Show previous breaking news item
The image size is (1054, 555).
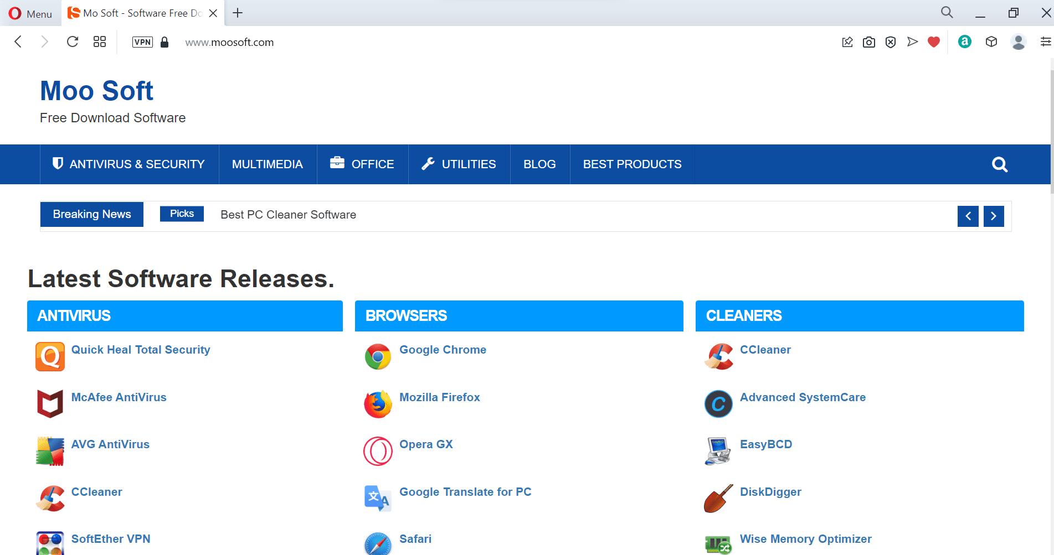tap(968, 216)
